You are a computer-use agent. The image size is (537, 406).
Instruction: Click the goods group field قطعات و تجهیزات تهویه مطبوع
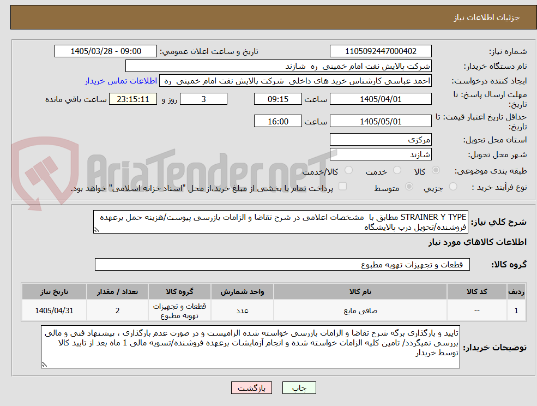point(282,264)
